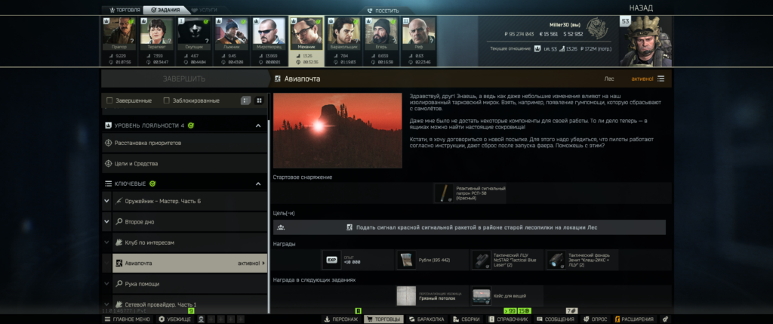
Task: Switch quest list to grid view
Action: coord(260,100)
